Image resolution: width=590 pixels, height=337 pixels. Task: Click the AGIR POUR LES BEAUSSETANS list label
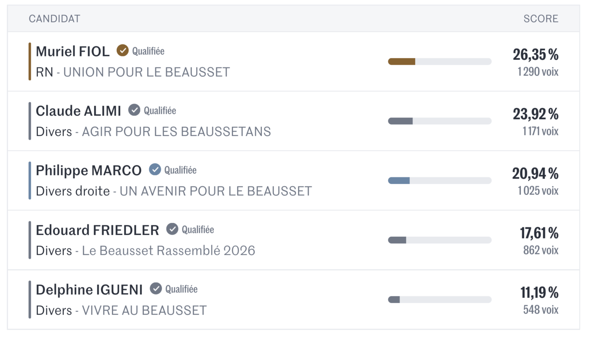pos(176,131)
